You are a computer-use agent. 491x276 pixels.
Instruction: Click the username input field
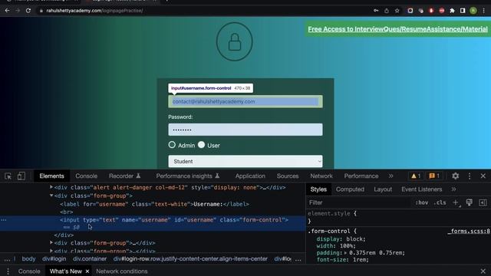point(245,101)
